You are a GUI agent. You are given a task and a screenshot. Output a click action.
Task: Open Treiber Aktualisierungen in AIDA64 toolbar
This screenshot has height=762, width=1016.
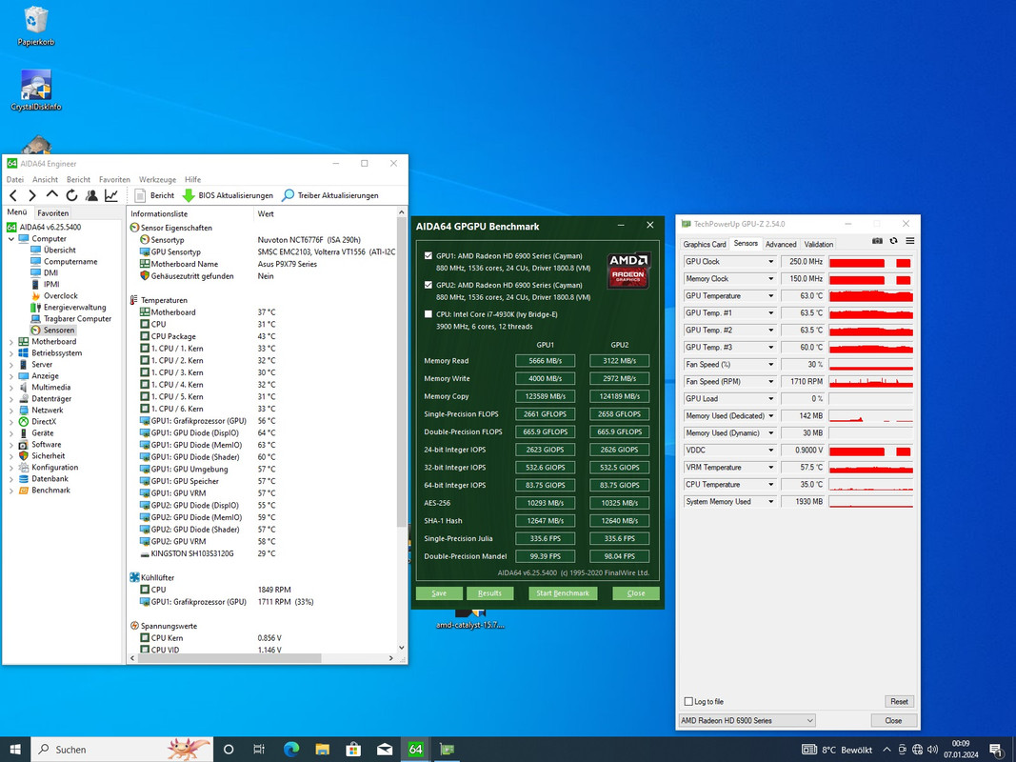[329, 195]
